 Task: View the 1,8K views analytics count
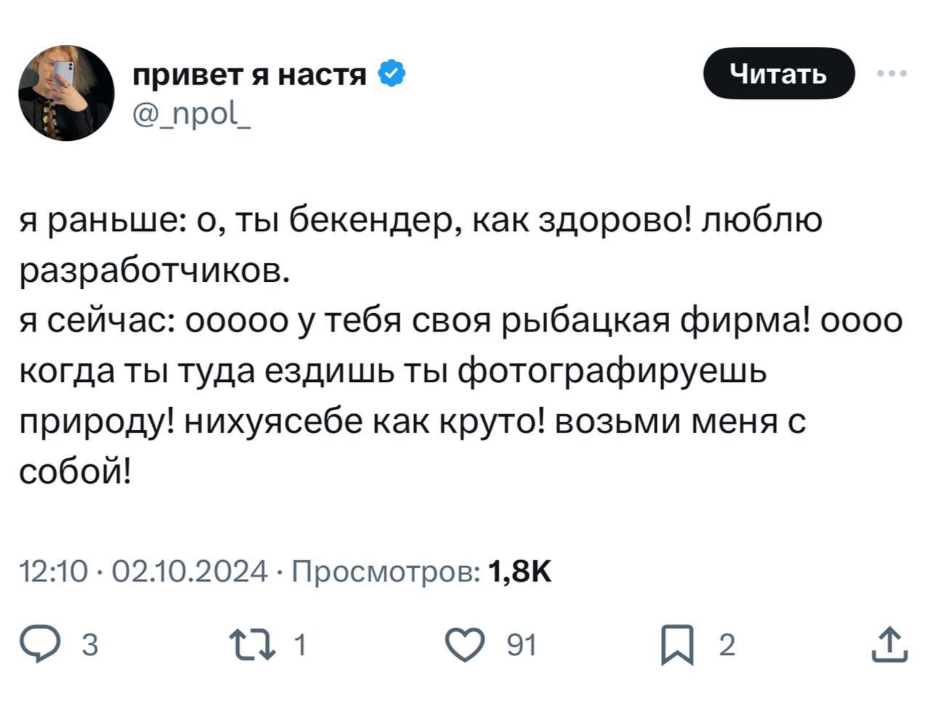pos(520,573)
